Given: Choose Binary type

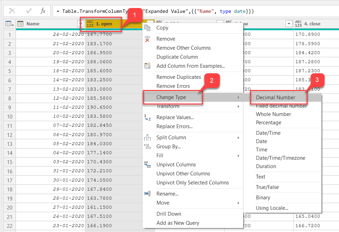Looking at the screenshot, I should coord(263,198).
